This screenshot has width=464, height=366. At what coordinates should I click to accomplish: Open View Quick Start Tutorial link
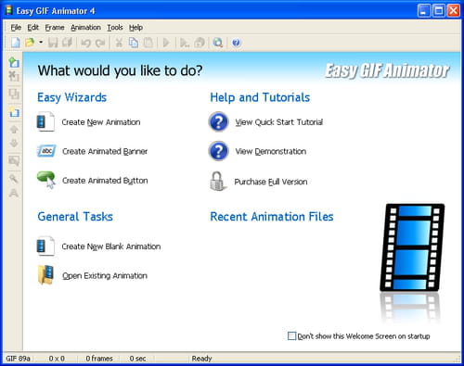(x=278, y=122)
